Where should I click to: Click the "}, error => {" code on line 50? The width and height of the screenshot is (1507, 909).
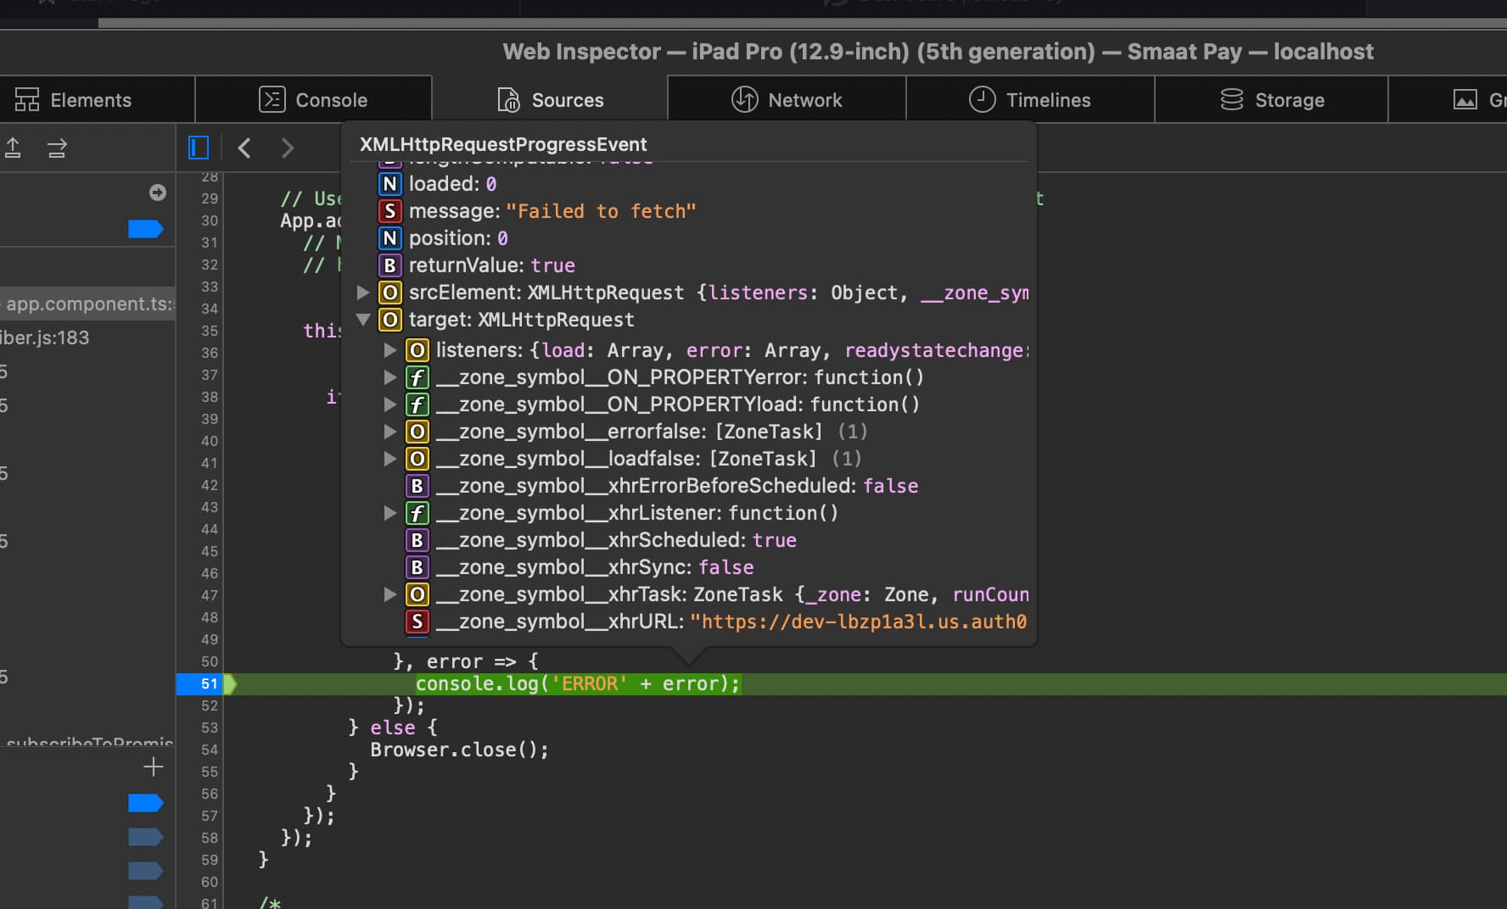(466, 661)
